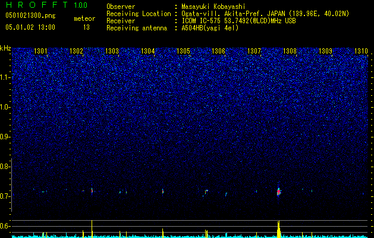Click the strong meteor echo before 1308

[x=279, y=192]
